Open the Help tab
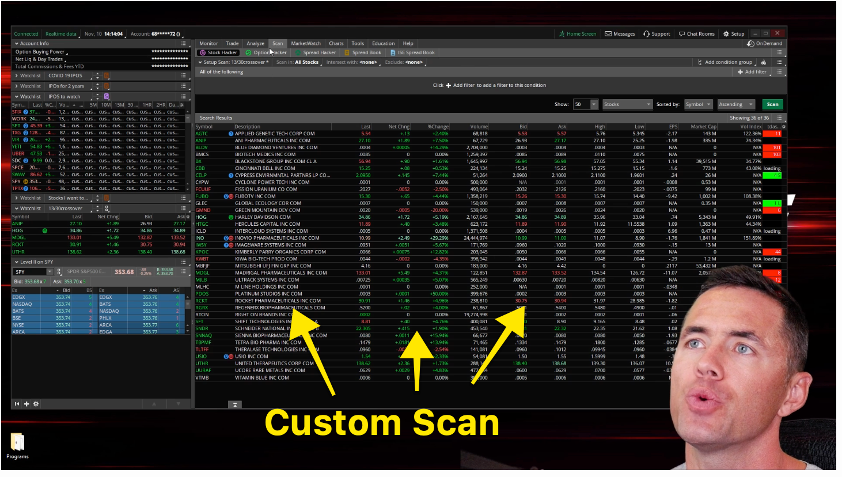This screenshot has width=842, height=477. click(408, 43)
